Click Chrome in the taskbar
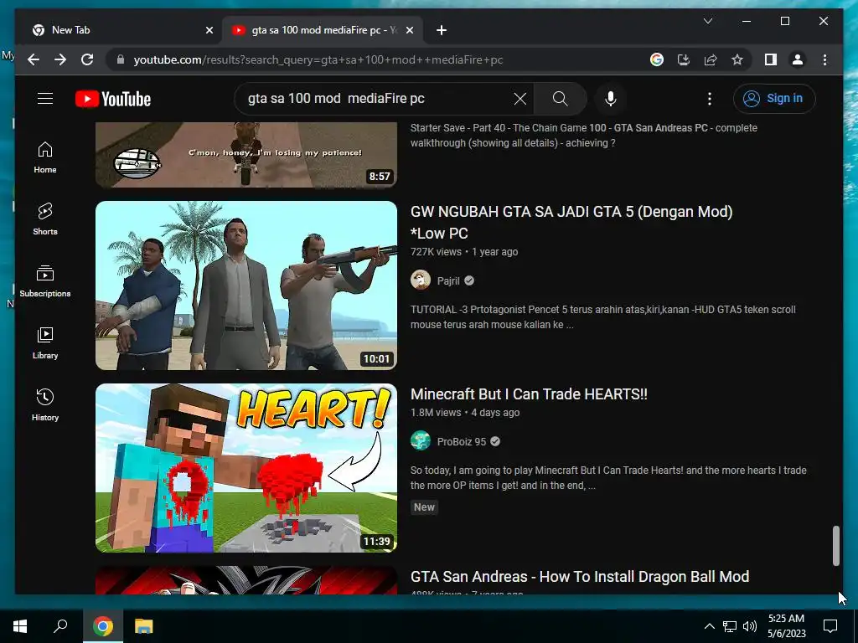 102,626
